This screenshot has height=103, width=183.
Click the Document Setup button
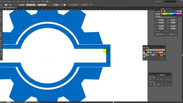coord(74,5)
